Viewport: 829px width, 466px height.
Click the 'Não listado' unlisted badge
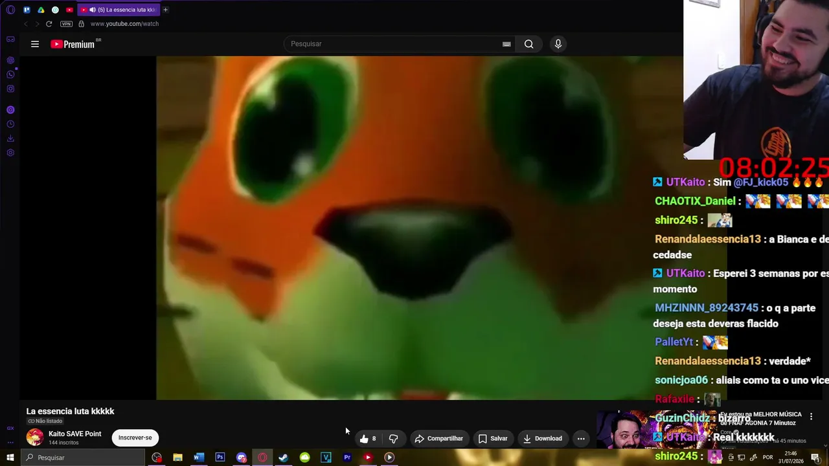tap(45, 421)
